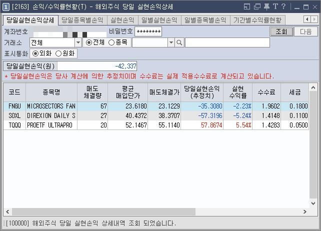Click the -35.3080 profit/loss value
Image resolution: width=321 pixels, height=231 pixels.
coord(210,106)
